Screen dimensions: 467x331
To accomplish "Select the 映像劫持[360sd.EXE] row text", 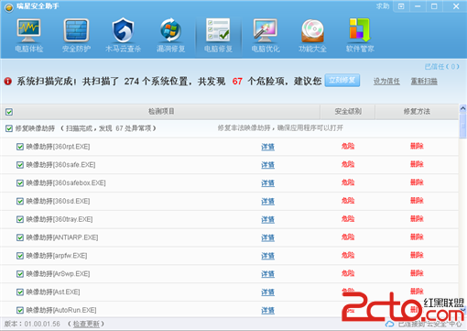I will [58, 201].
